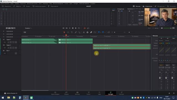
Task: Click the ENG language indicator in tray
Action: pos(161,98)
